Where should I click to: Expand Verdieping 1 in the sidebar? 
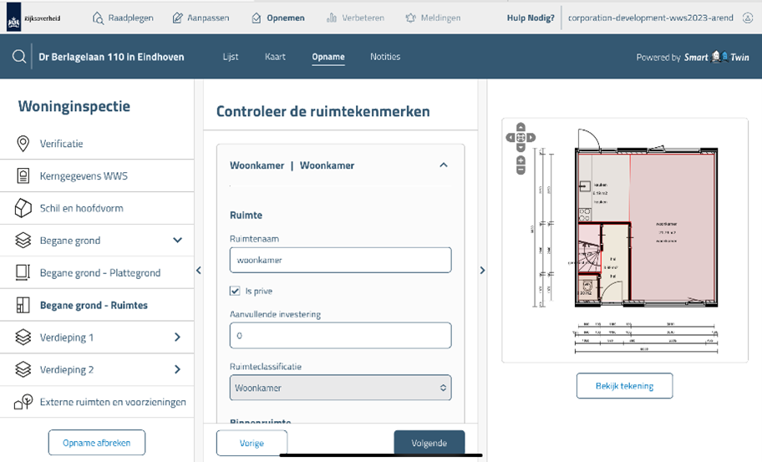(177, 338)
